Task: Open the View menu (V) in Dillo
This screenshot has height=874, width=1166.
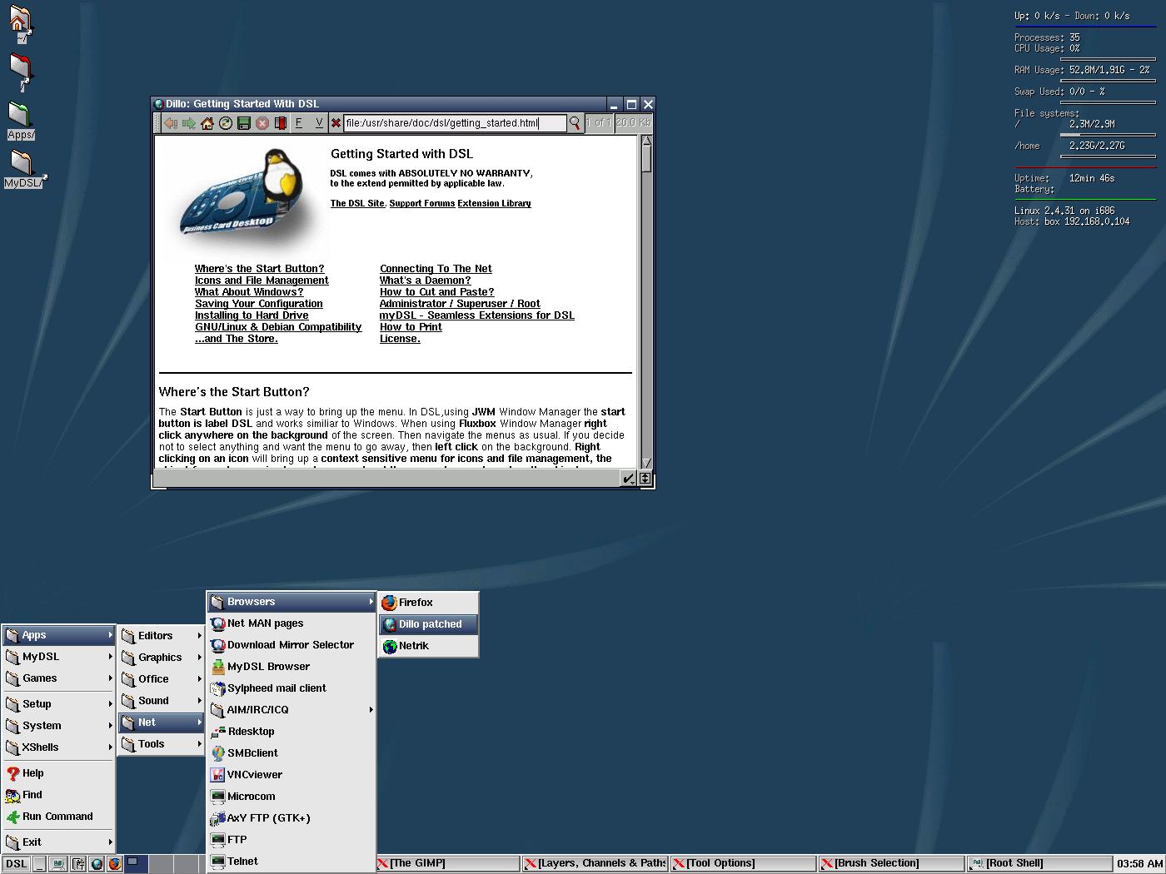Action: click(318, 123)
